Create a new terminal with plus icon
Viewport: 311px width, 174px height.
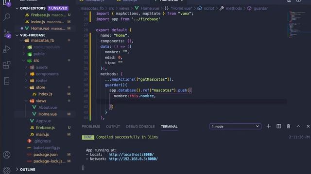point(269,126)
